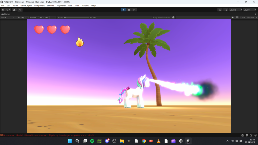The image size is (258, 145).
Task: Mute game audio in Game view
Action: click(233, 17)
